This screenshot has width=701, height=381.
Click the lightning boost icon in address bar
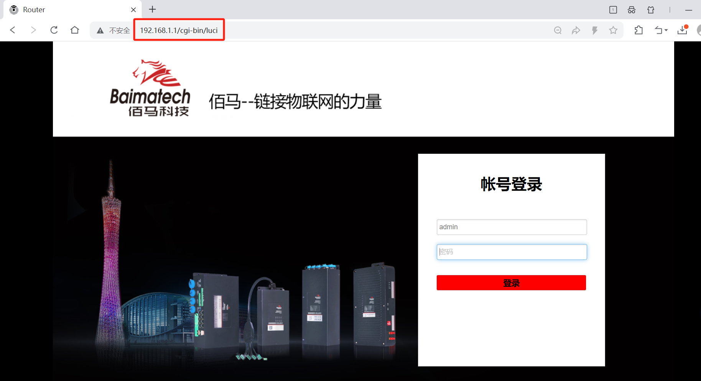click(x=595, y=30)
